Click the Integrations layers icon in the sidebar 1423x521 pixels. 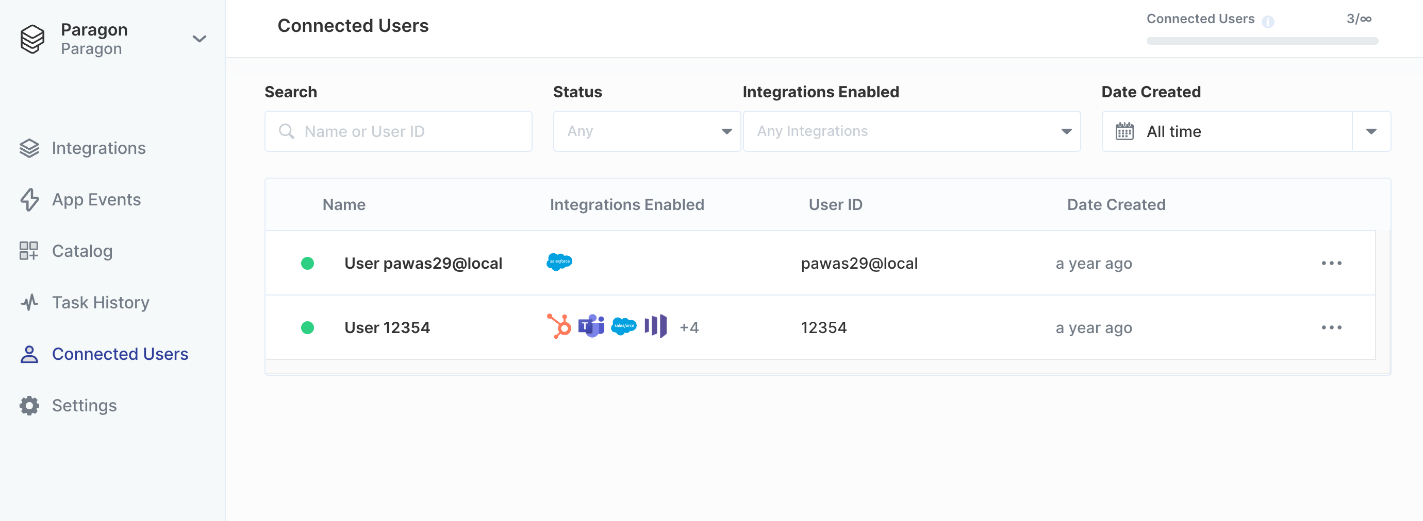click(29, 148)
